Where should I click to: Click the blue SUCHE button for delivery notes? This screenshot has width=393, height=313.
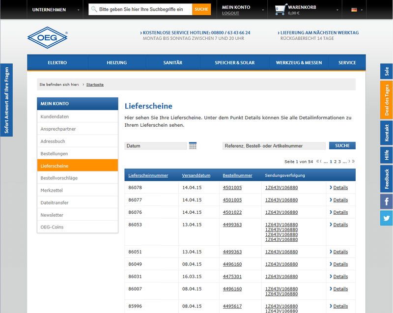point(342,146)
